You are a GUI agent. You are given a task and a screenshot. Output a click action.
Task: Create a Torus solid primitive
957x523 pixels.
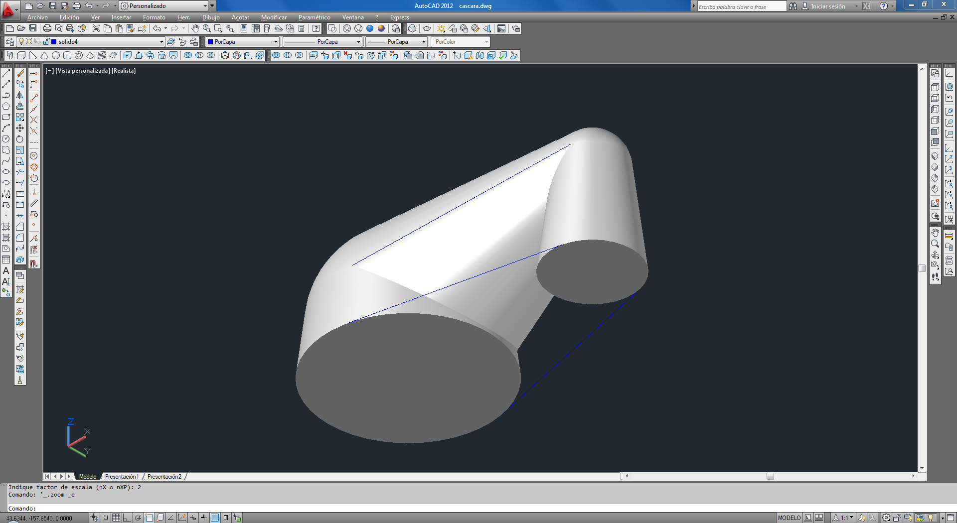point(79,55)
